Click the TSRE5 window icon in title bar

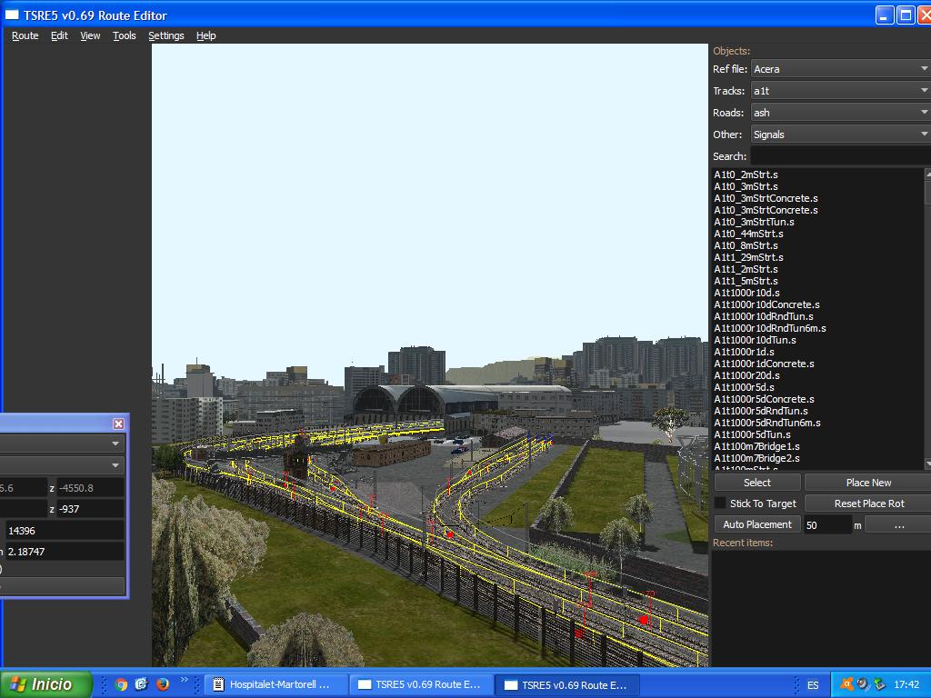coord(13,15)
